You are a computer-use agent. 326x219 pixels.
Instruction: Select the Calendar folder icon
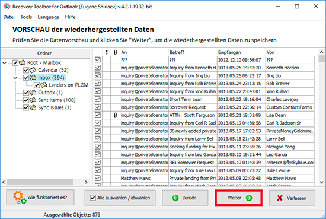33,70
